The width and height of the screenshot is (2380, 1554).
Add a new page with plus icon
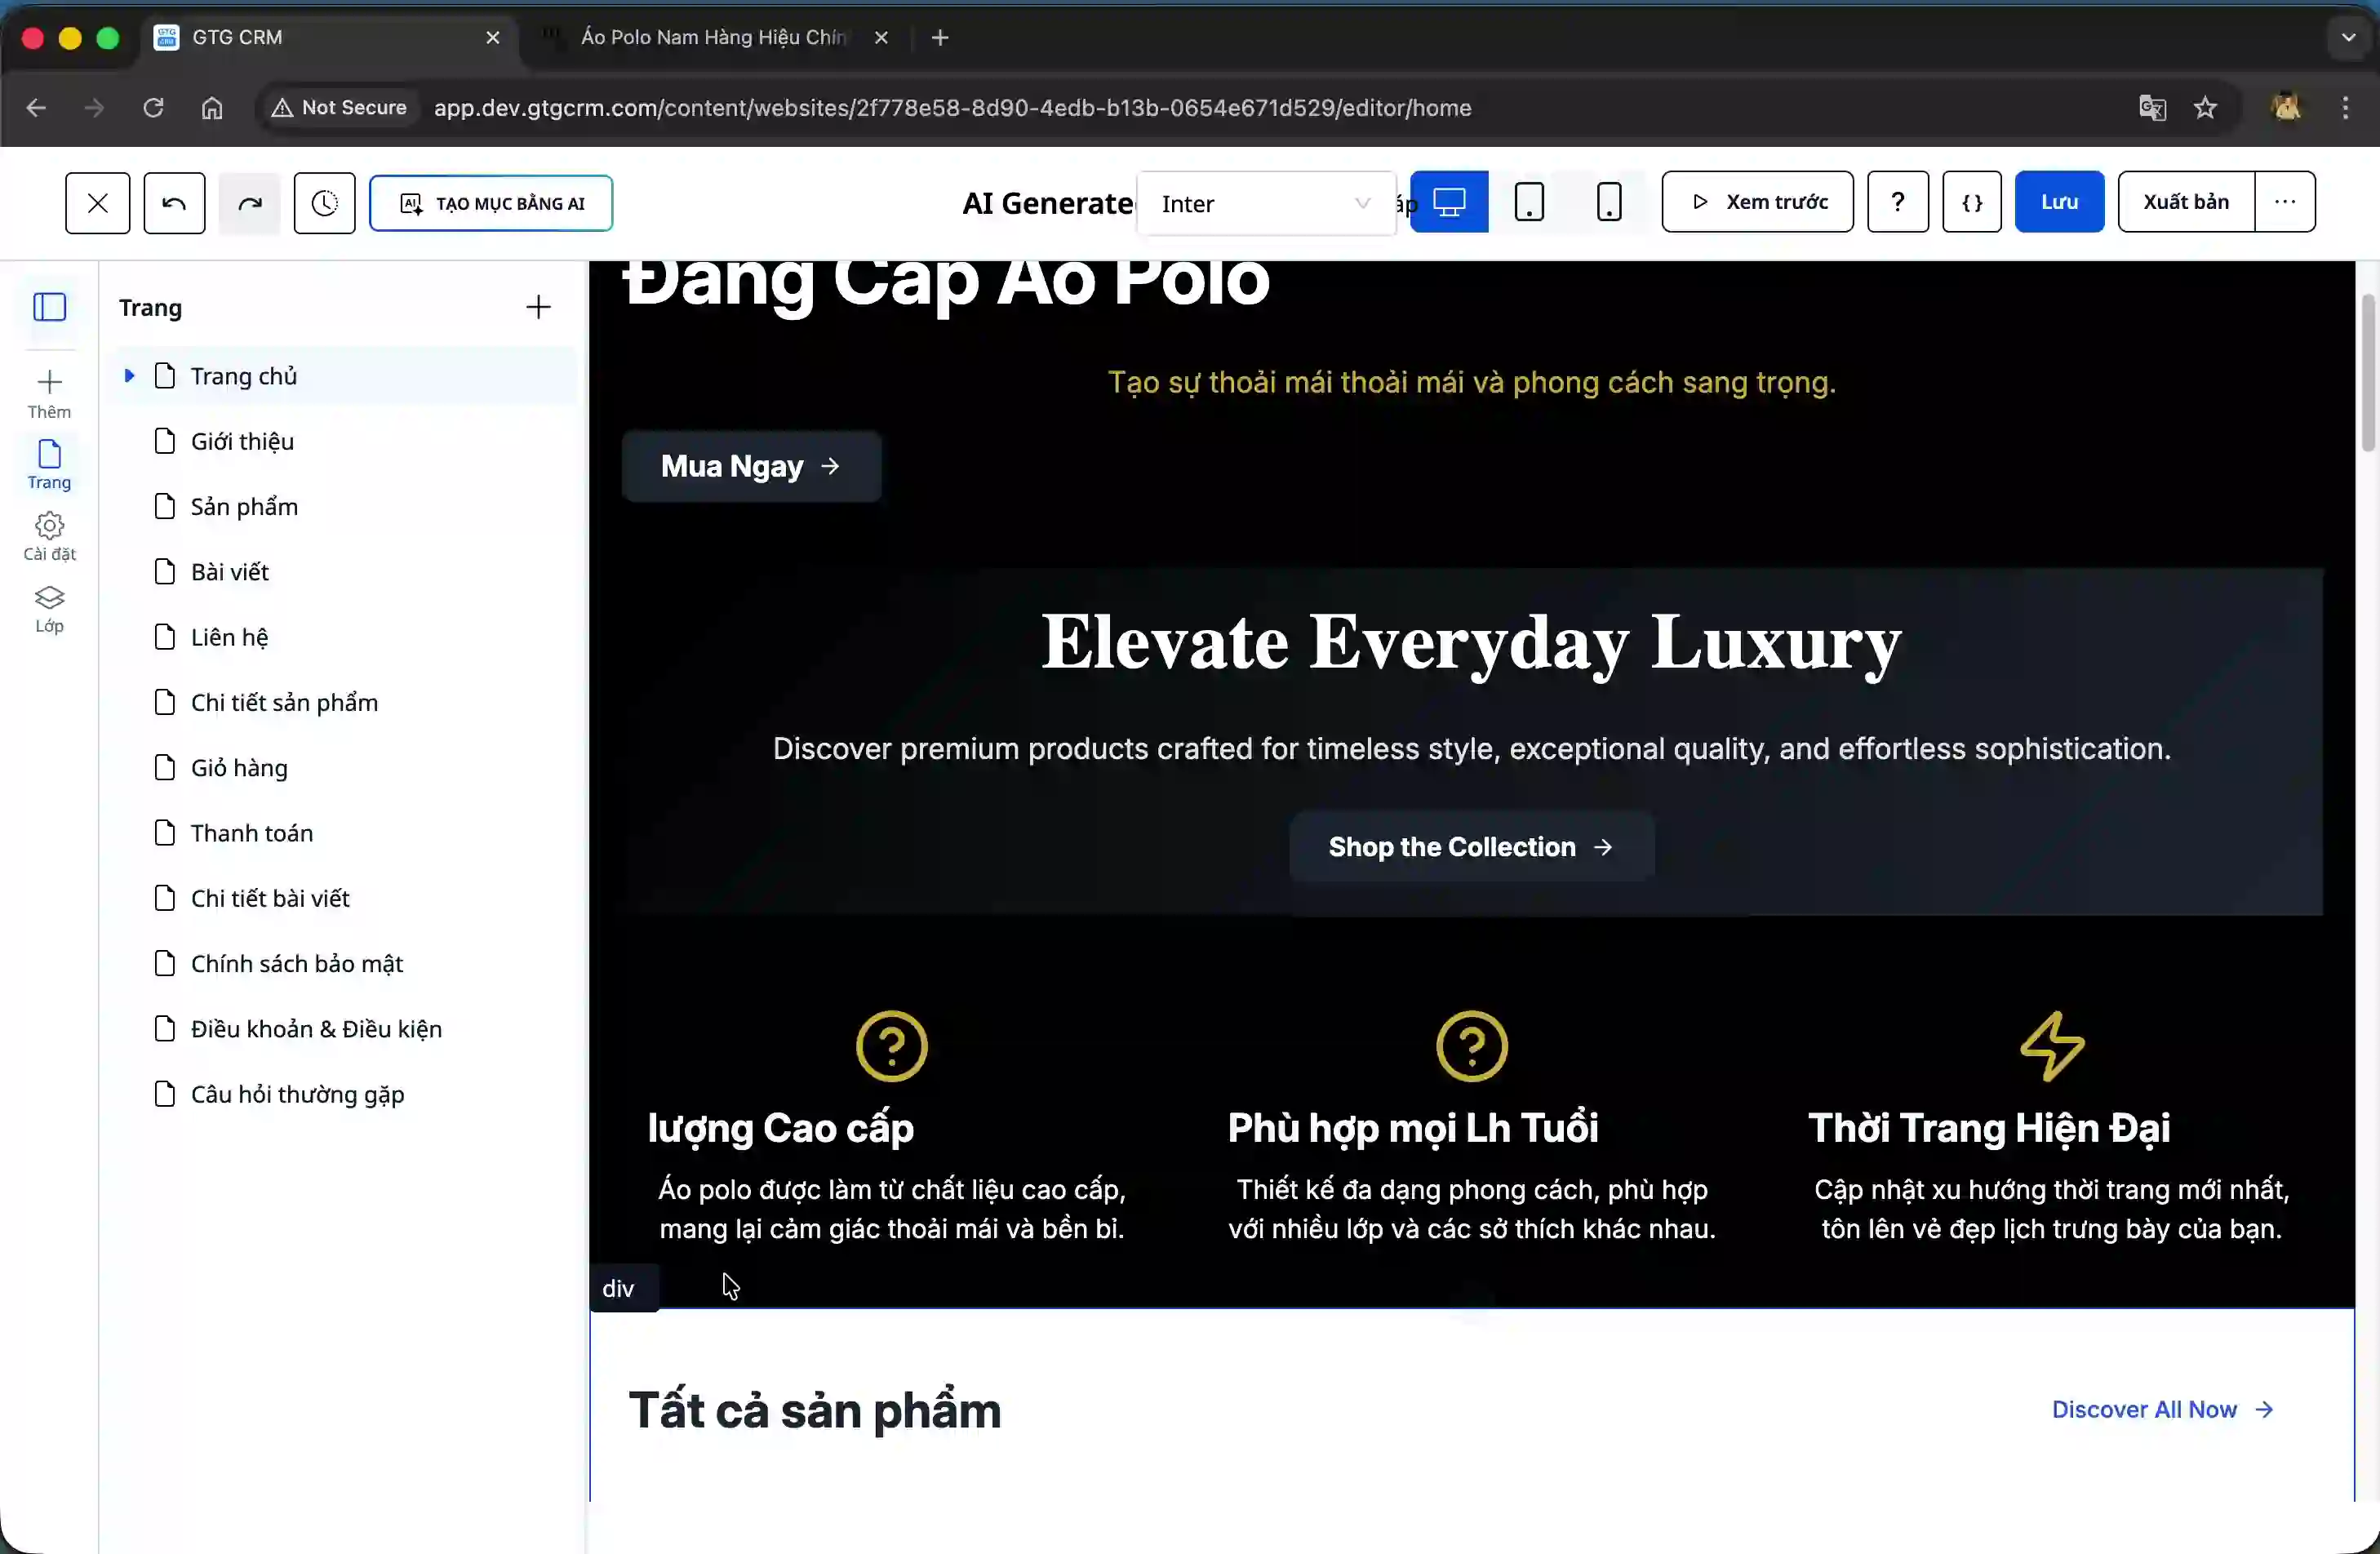[x=538, y=307]
